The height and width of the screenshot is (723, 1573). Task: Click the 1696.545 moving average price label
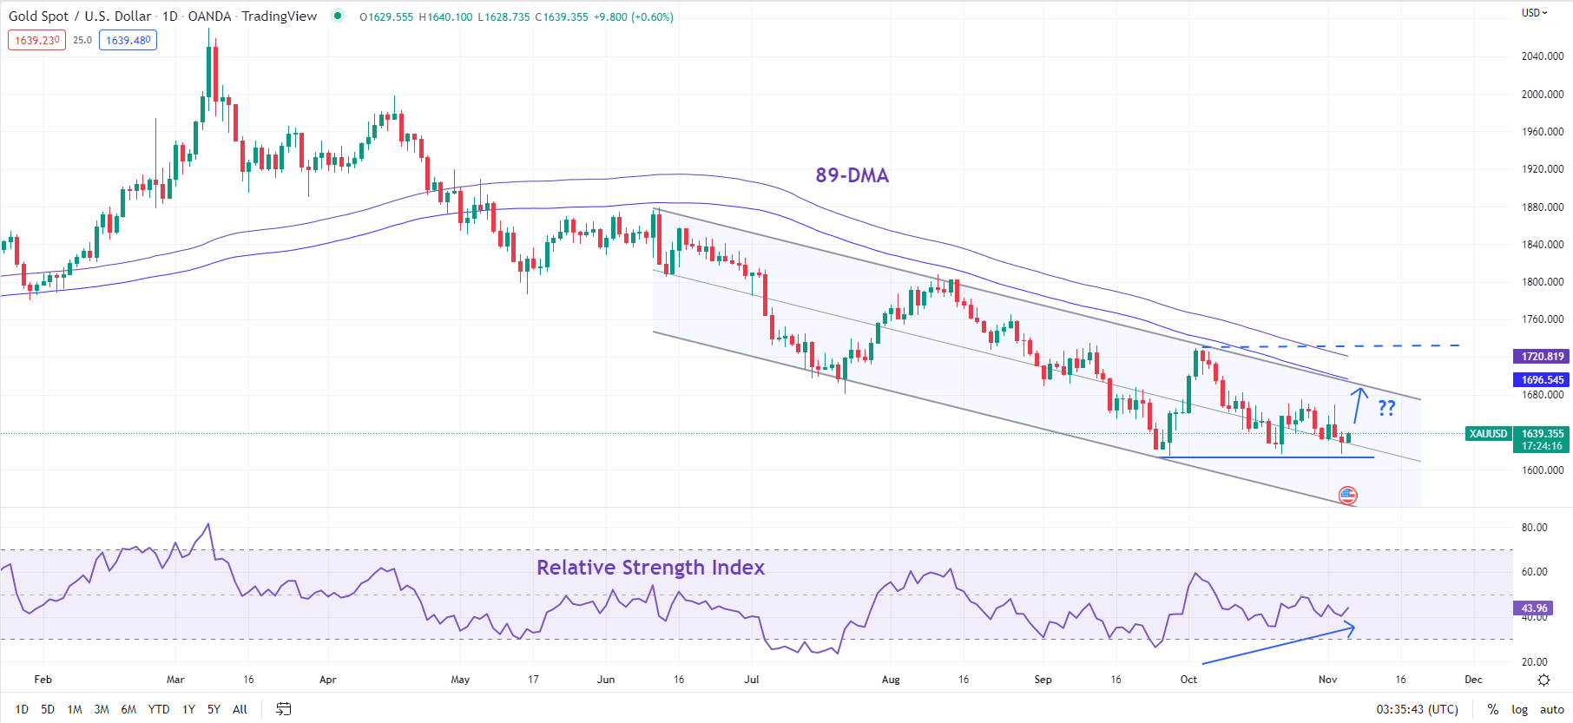pos(1543,379)
